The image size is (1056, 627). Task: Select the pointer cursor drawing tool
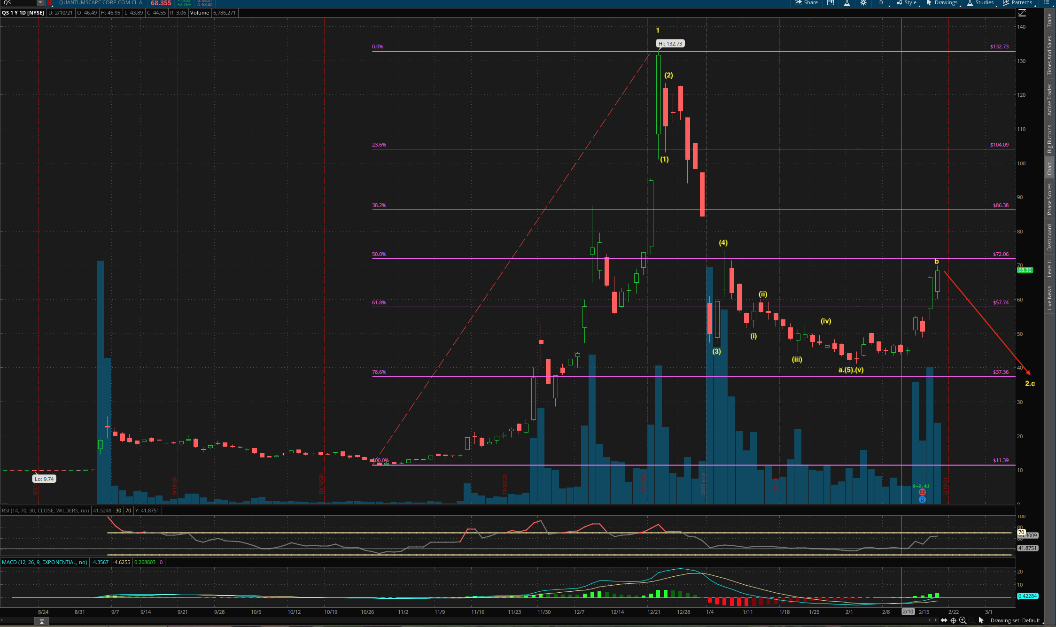pos(981,620)
